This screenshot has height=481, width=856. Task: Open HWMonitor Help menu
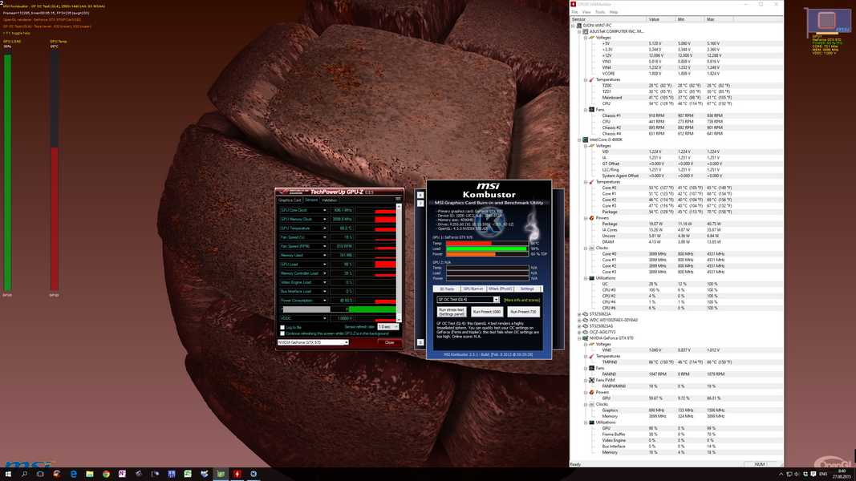tap(614, 12)
